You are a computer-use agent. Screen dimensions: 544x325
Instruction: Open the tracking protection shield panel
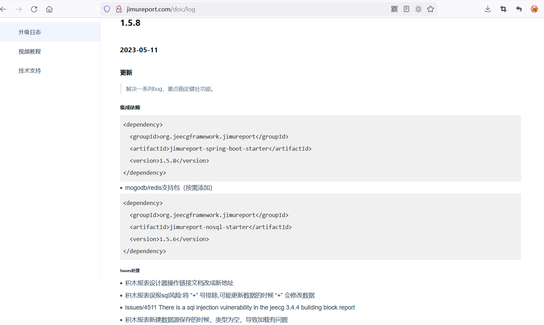tap(107, 9)
